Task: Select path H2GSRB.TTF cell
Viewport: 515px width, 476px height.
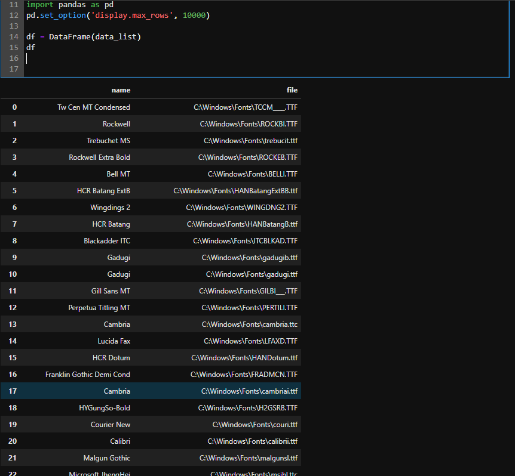Action: click(x=248, y=408)
